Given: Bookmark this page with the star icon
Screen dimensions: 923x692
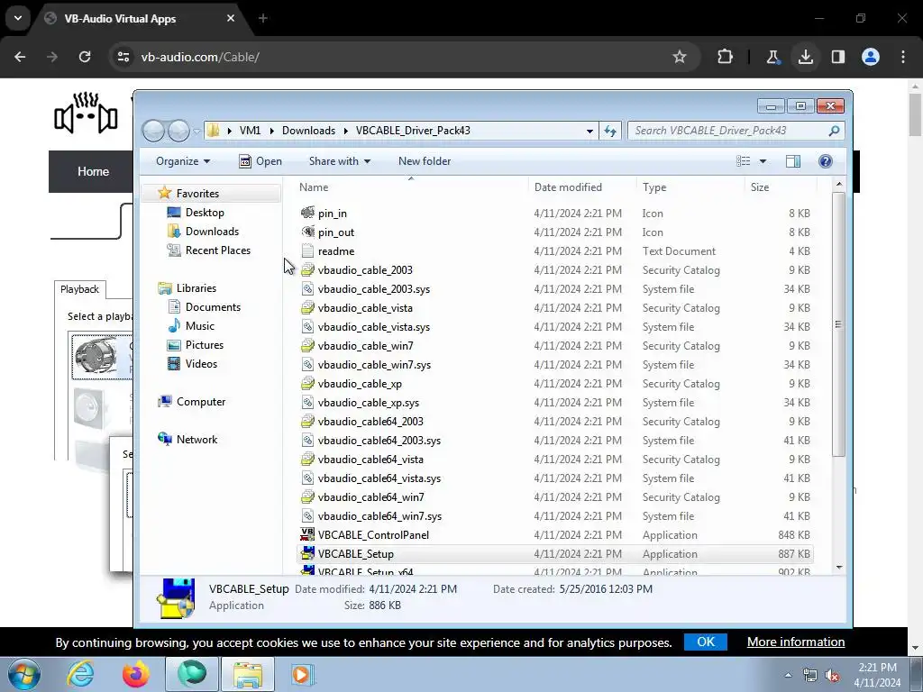Looking at the screenshot, I should click(x=680, y=57).
